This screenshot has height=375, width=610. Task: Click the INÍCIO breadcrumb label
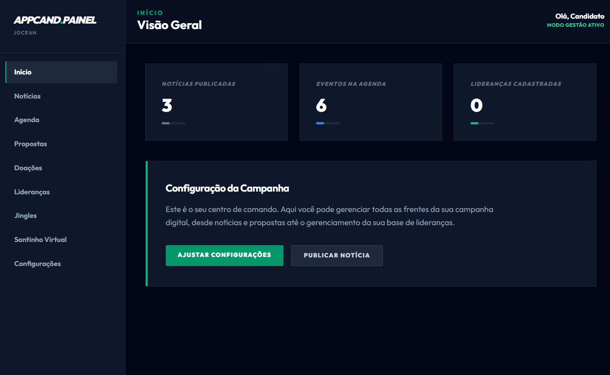pos(150,13)
